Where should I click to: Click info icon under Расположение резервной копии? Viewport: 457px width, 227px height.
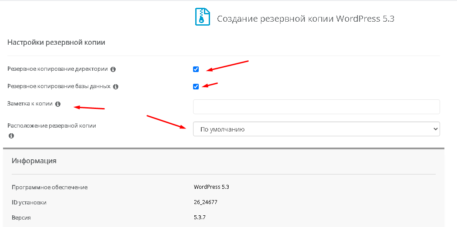click(11, 136)
